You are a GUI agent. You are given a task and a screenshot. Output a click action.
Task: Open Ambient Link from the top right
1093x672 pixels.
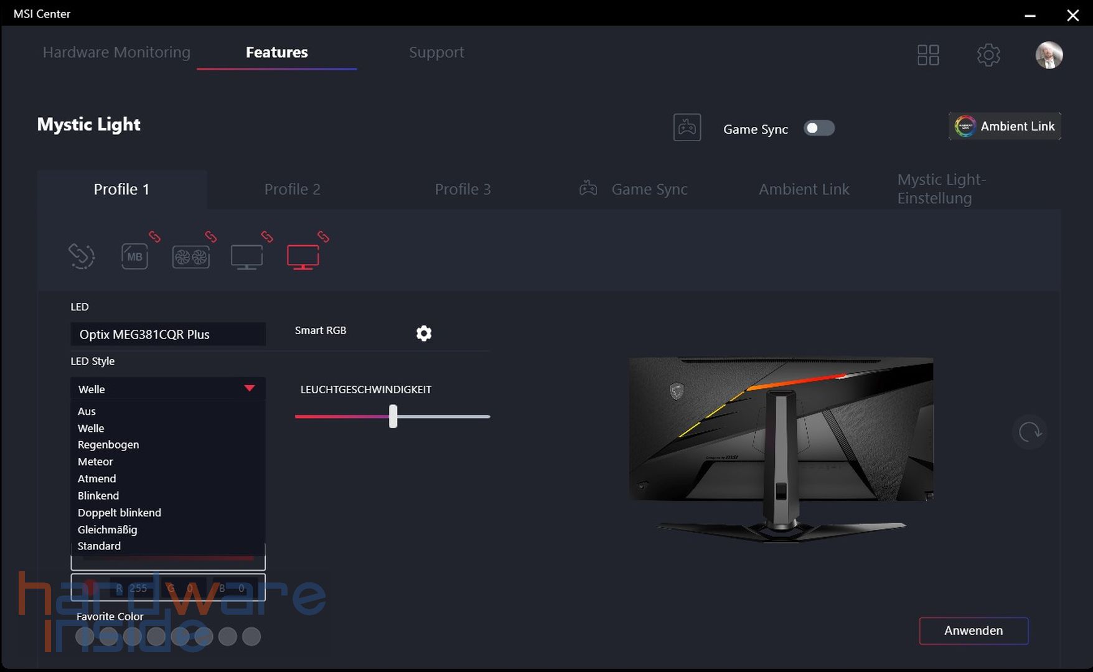pos(1003,126)
